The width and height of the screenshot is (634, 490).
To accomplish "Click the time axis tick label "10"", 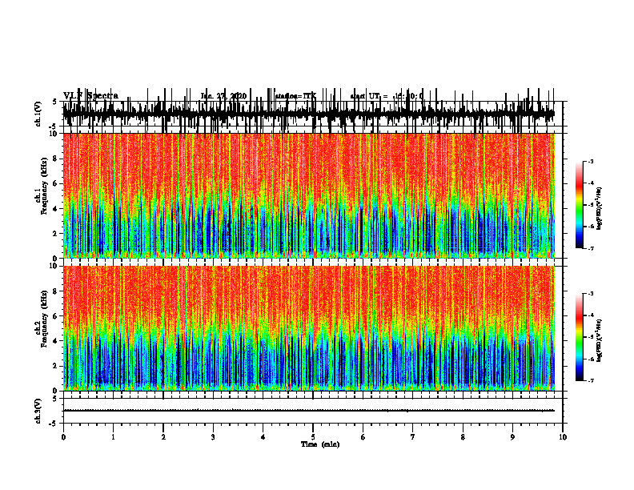I will point(563,437).
